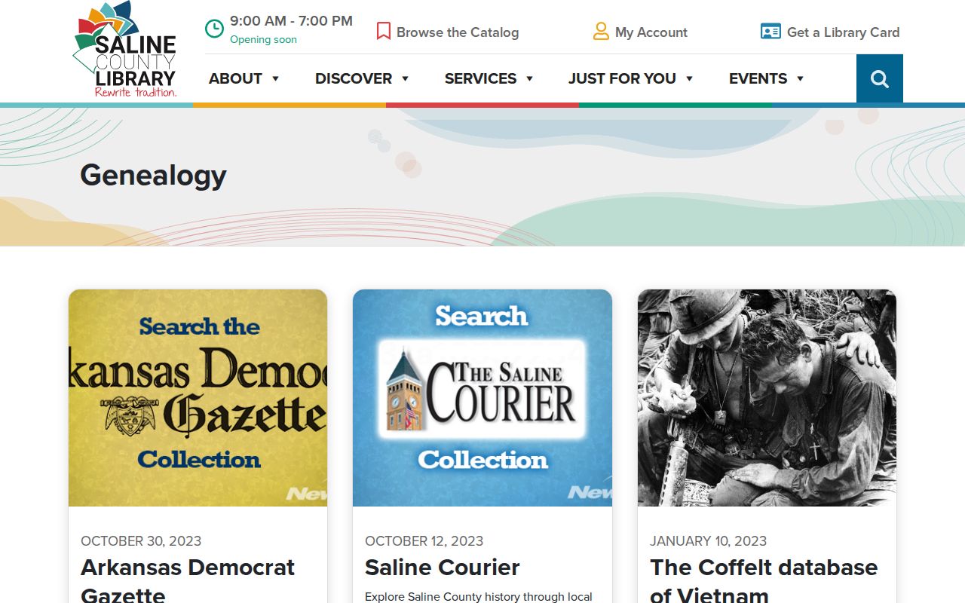Go to Browse the Catalog
Image resolution: width=965 pixels, height=603 pixels.
click(x=458, y=32)
